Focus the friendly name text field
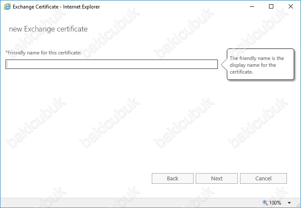301x208 pixels. click(112, 64)
